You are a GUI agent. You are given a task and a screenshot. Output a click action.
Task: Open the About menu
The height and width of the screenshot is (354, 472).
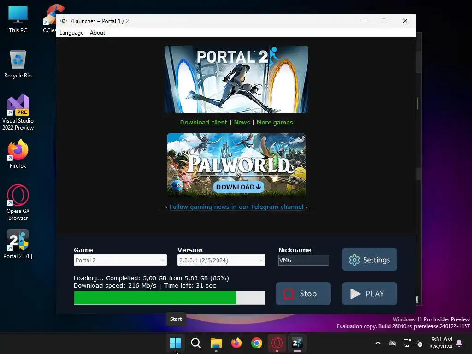click(97, 33)
